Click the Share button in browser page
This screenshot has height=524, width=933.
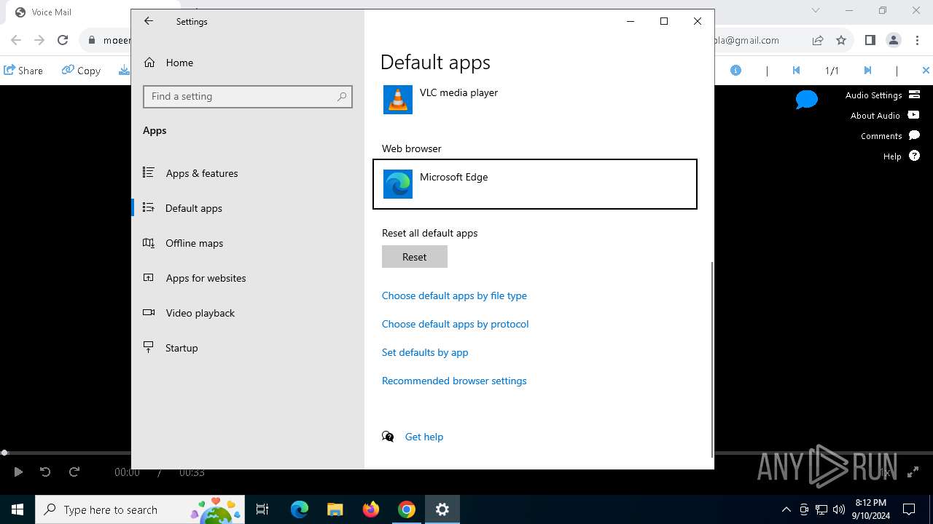pyautogui.click(x=23, y=71)
